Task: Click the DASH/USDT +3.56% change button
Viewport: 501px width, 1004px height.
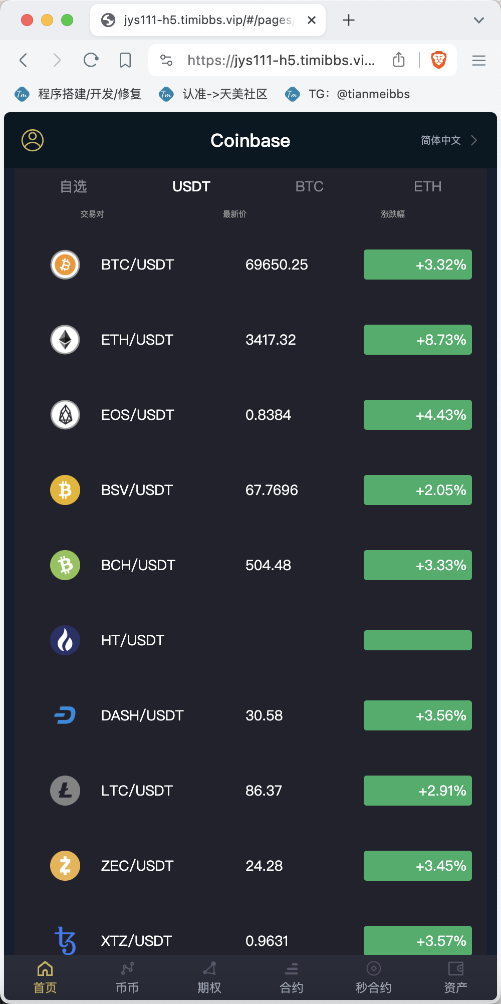Action: (x=417, y=715)
